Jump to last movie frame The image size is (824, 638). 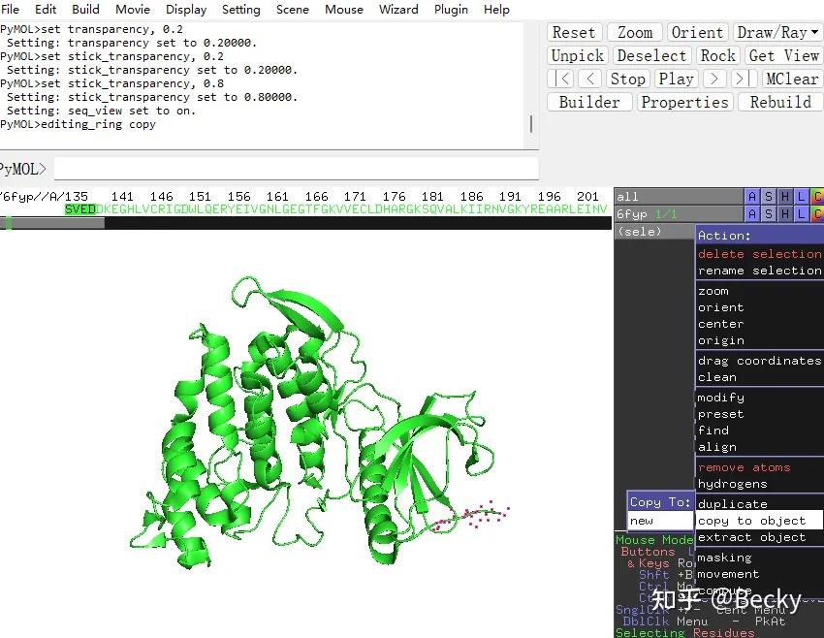[744, 79]
